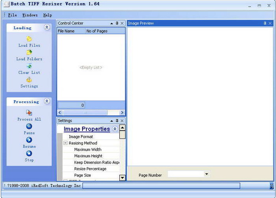The width and height of the screenshot is (276, 198).
Task: Click the Image Properties heading link
Action: (87, 129)
